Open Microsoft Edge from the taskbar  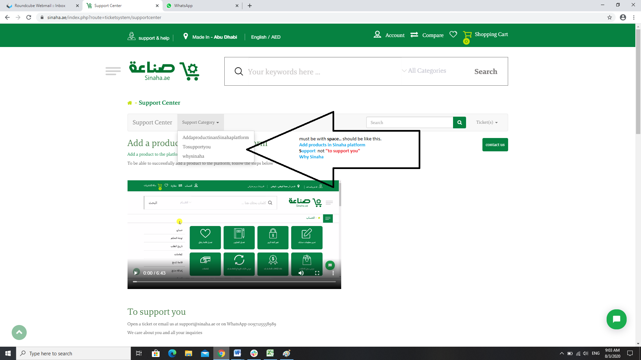pyautogui.click(x=172, y=353)
